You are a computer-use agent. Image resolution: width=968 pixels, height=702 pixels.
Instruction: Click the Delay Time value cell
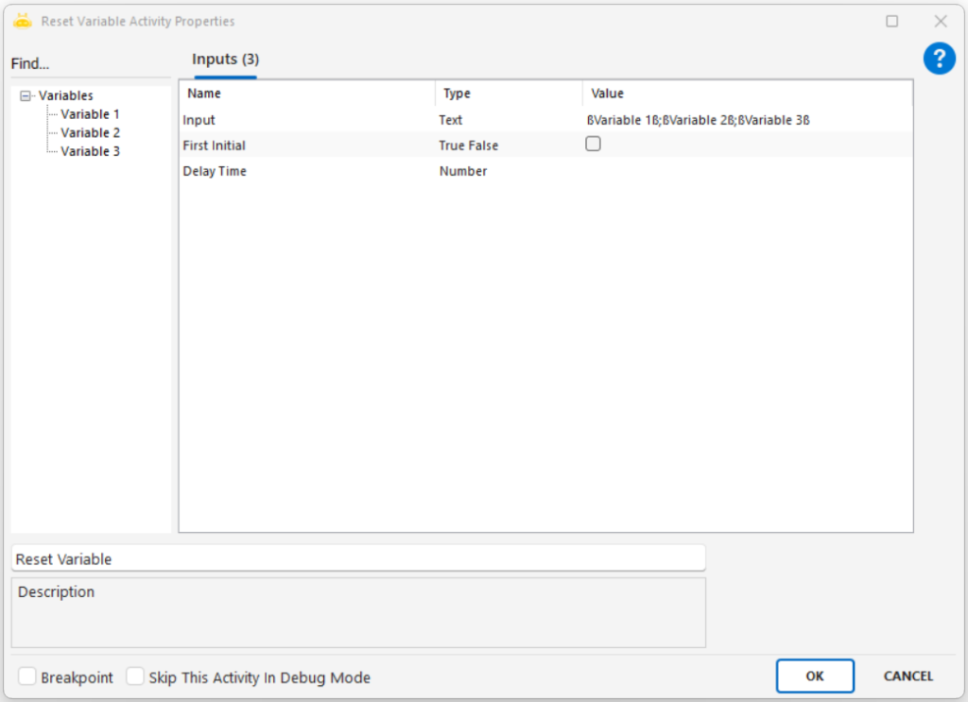745,171
